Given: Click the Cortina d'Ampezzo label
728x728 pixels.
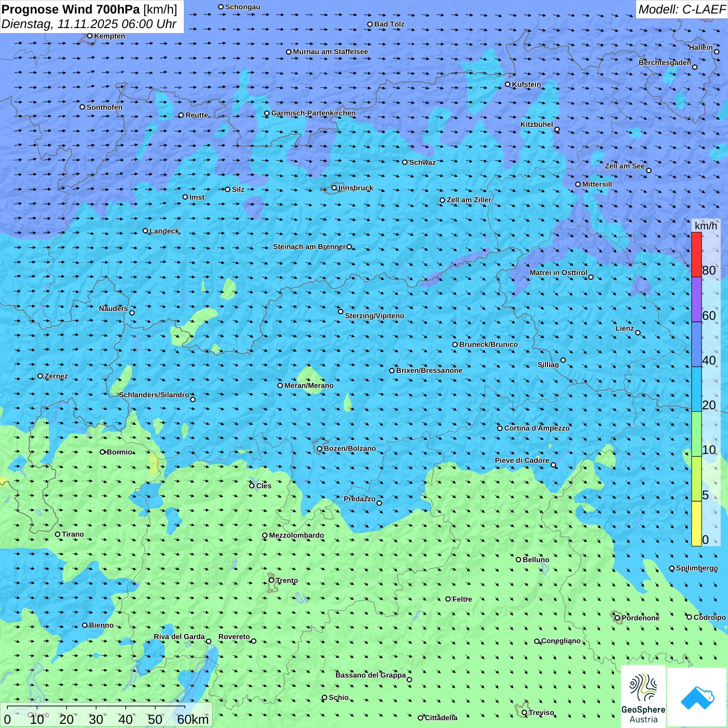Looking at the screenshot, I should [537, 428].
